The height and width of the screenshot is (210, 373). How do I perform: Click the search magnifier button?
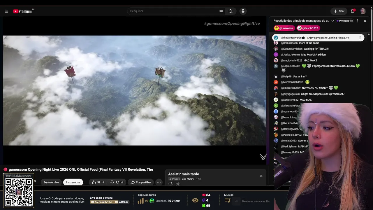pyautogui.click(x=231, y=11)
